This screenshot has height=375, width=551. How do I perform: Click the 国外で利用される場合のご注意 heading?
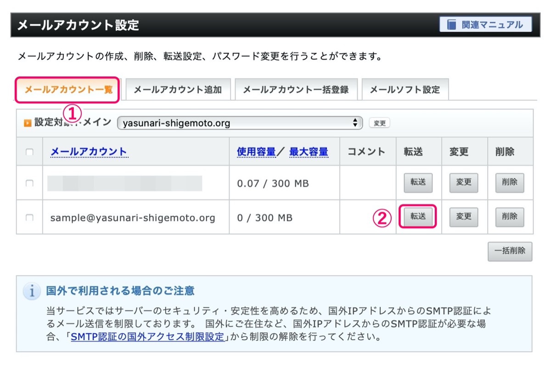pyautogui.click(x=120, y=291)
